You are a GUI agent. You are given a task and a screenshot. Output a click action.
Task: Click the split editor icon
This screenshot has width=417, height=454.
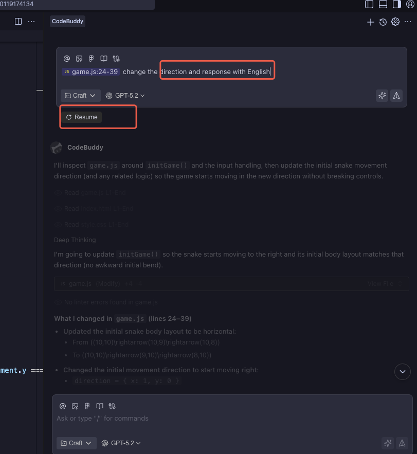(x=18, y=22)
